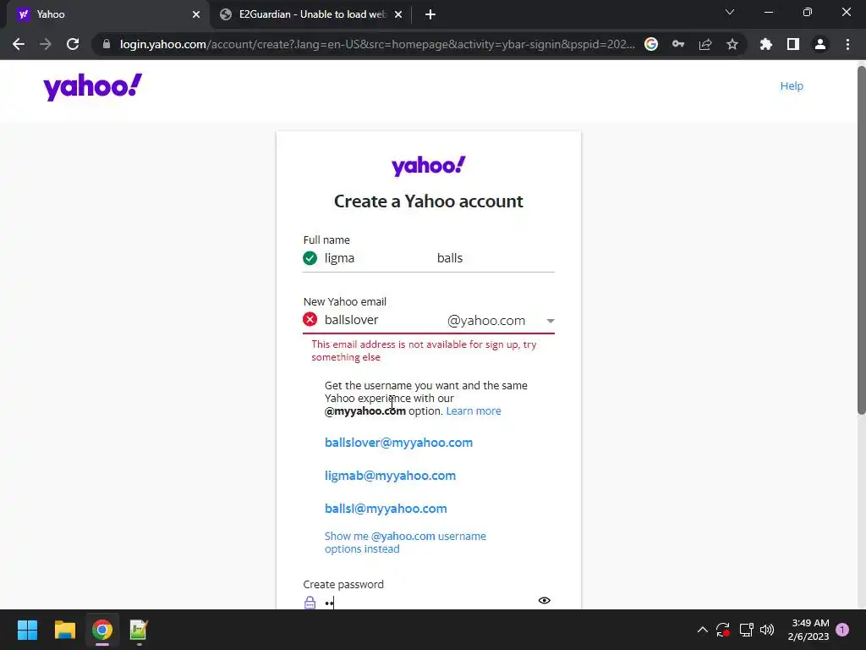
Task: Click the page vertical scrollbar
Action: 861,240
